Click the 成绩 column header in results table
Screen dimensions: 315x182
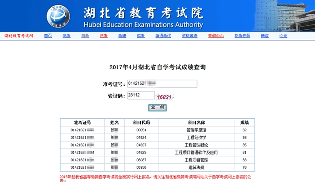(x=244, y=122)
